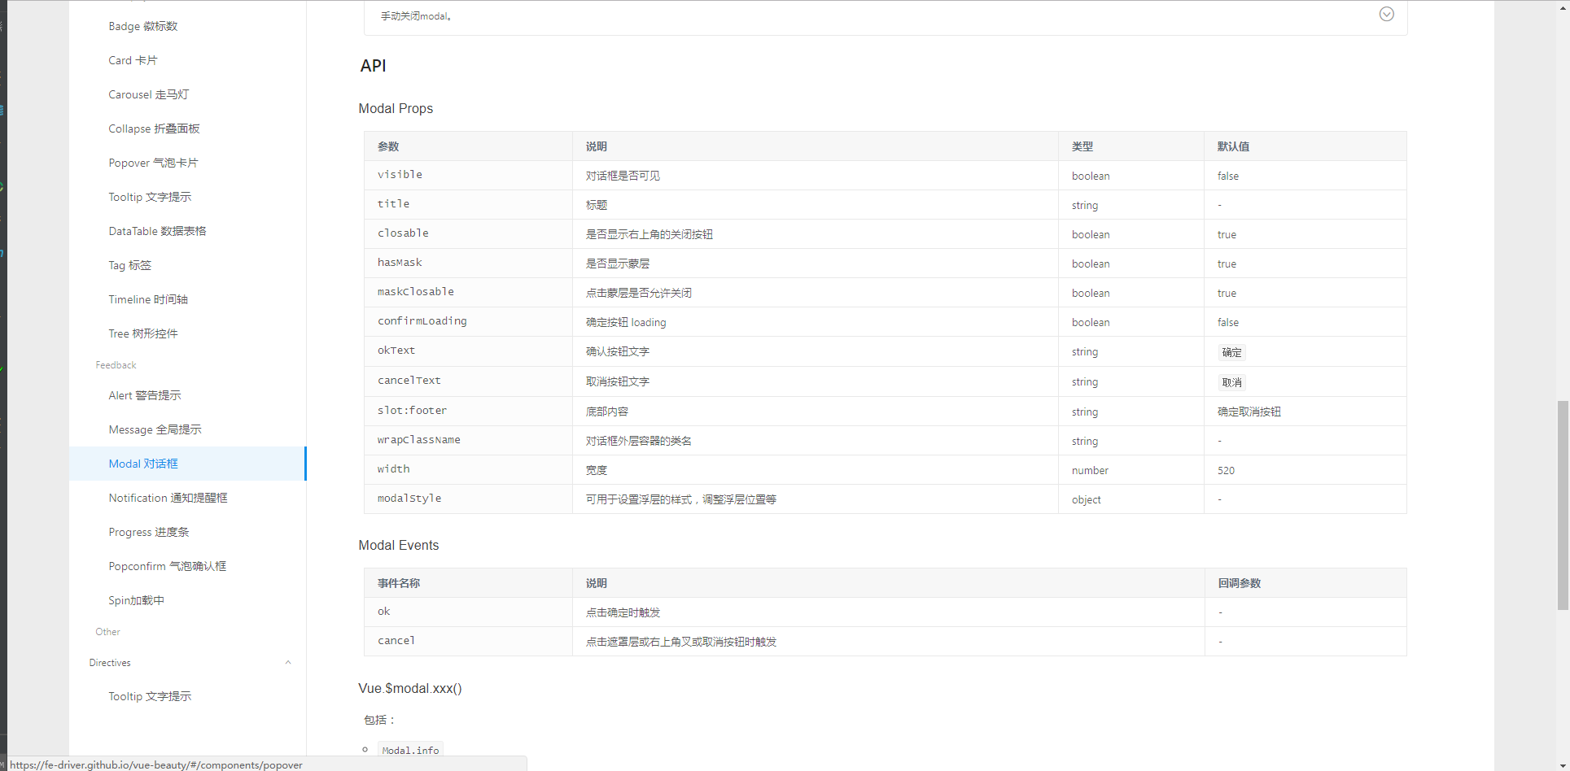
Task: Open Tree 树形控件 page
Action: click(x=142, y=333)
